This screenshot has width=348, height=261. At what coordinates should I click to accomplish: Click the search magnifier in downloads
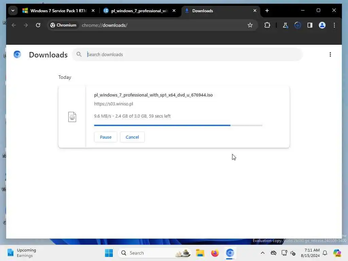79,54
